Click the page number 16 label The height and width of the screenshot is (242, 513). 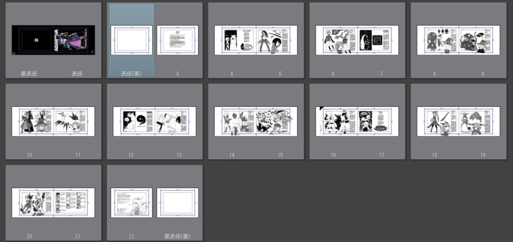pos(333,155)
